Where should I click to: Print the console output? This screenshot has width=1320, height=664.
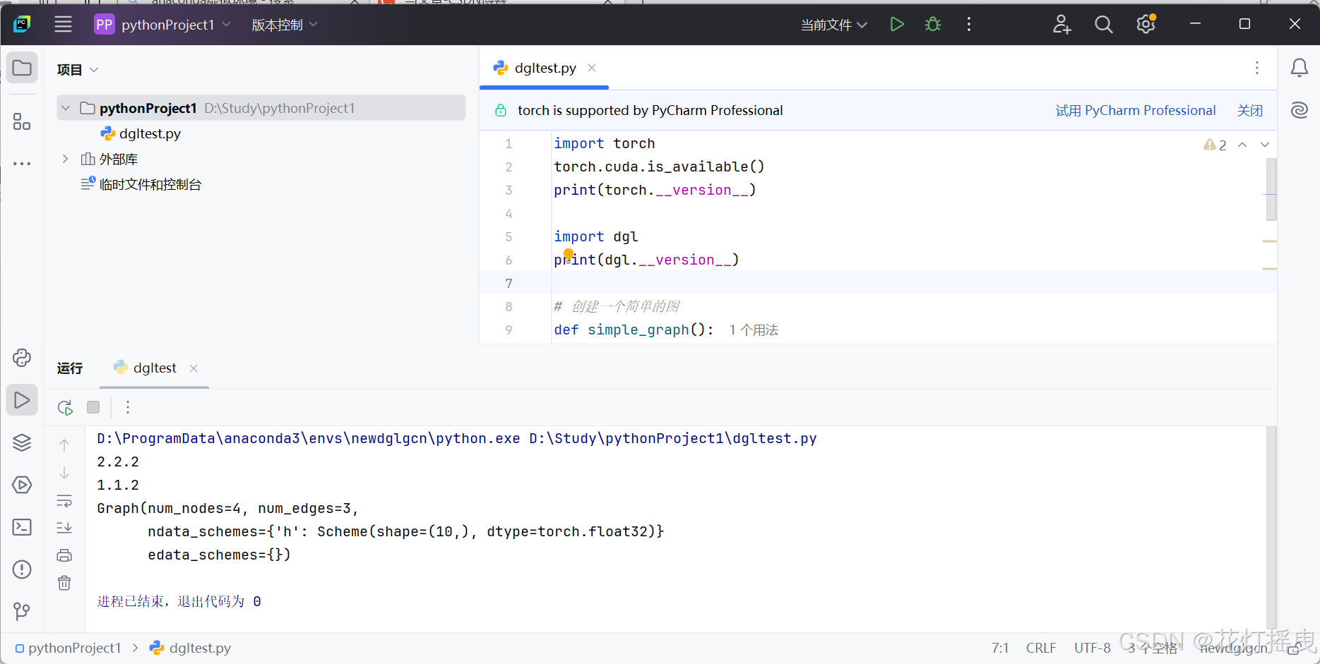click(64, 555)
